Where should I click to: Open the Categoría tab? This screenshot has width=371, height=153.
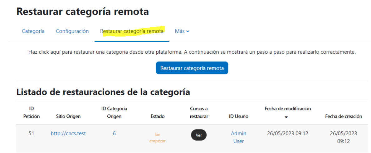(33, 31)
